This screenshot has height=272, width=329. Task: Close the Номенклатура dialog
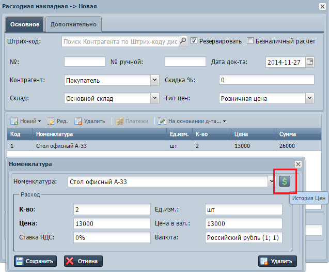298,164
